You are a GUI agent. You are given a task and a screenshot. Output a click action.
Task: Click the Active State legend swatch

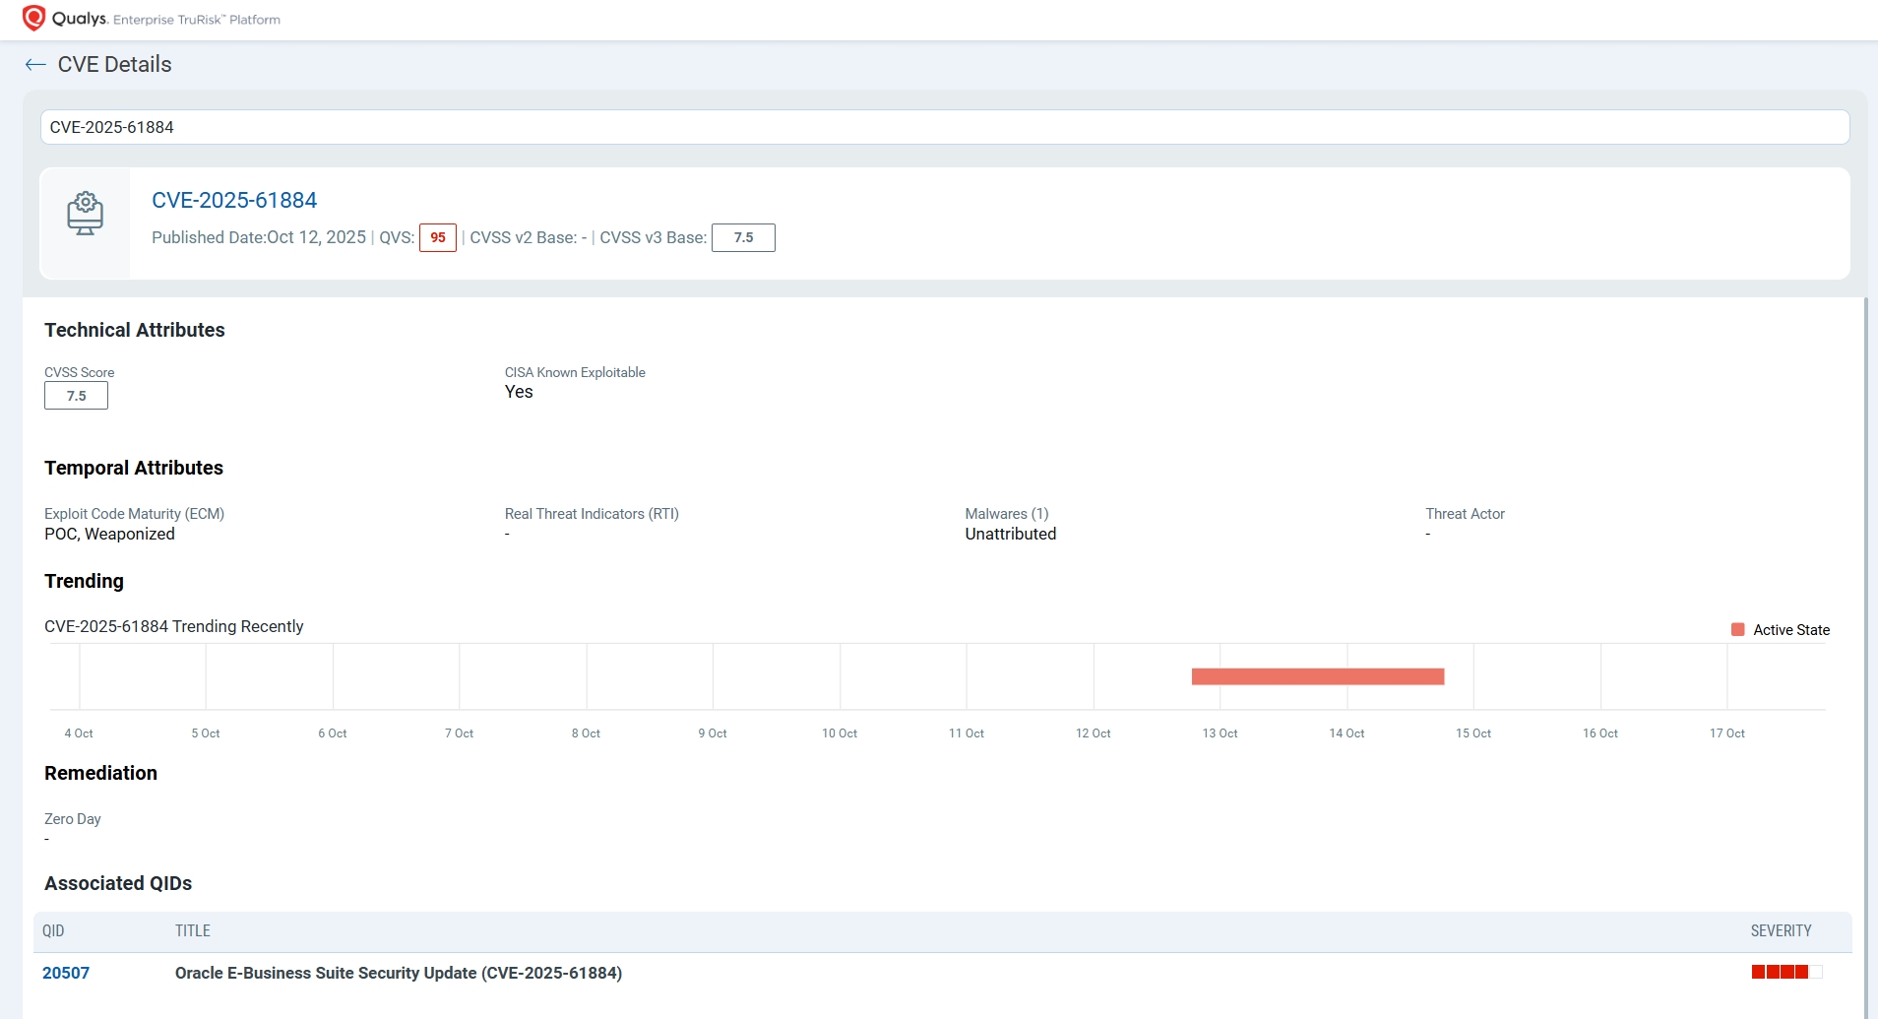pos(1737,630)
